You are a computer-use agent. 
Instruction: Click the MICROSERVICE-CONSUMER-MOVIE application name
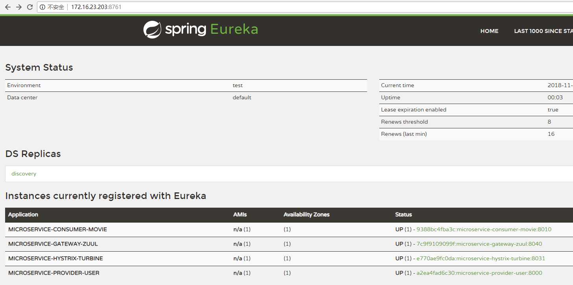tap(57, 229)
